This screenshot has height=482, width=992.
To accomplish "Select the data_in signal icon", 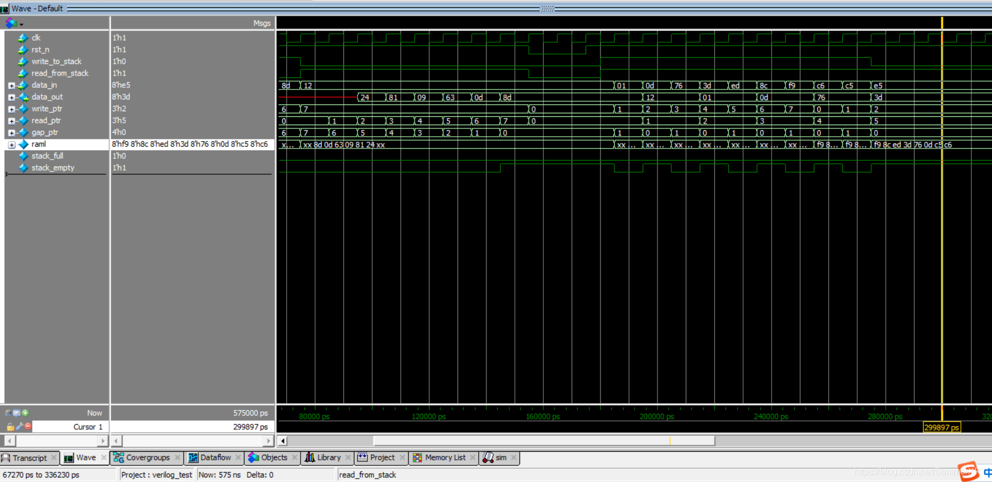I will point(23,85).
